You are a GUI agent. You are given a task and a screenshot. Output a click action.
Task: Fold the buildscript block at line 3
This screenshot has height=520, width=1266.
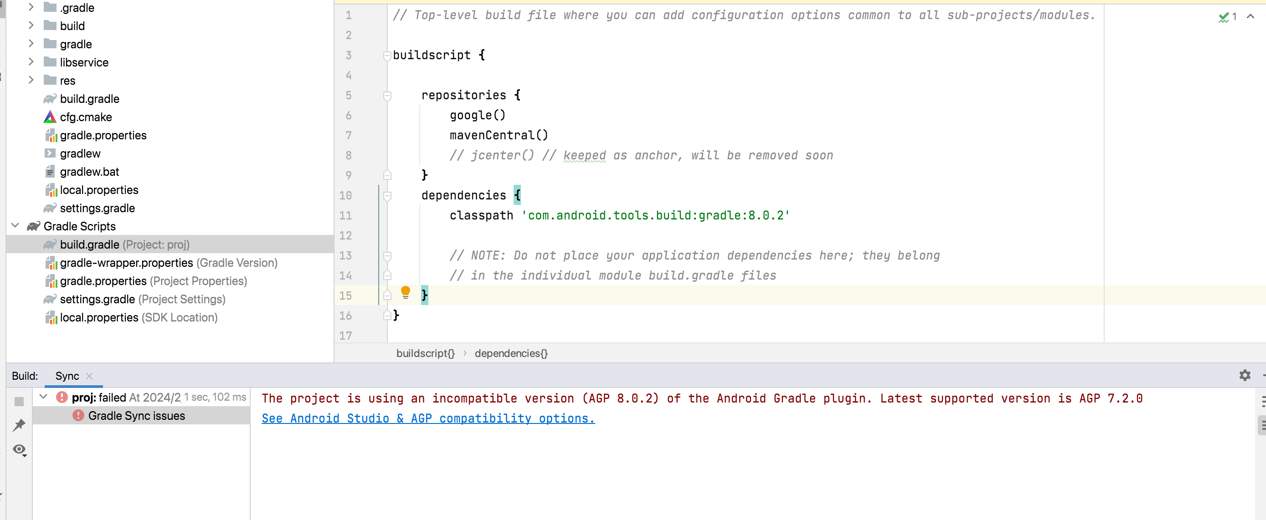click(x=387, y=56)
